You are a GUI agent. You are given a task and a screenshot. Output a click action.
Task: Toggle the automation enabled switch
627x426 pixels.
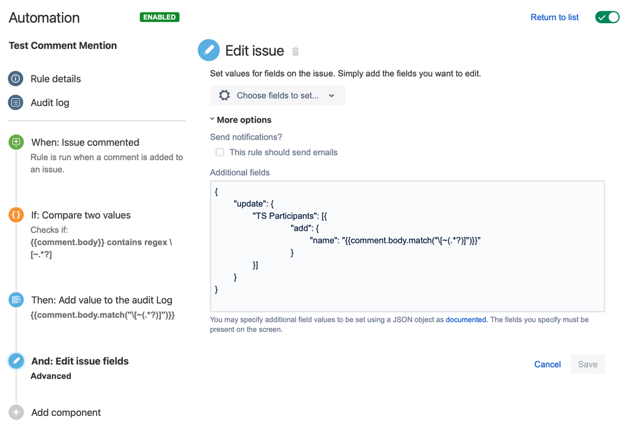click(606, 17)
